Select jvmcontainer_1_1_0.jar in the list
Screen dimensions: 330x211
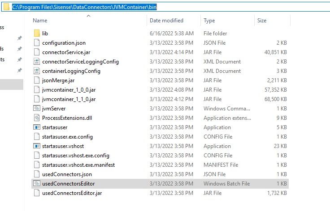[x=69, y=99]
